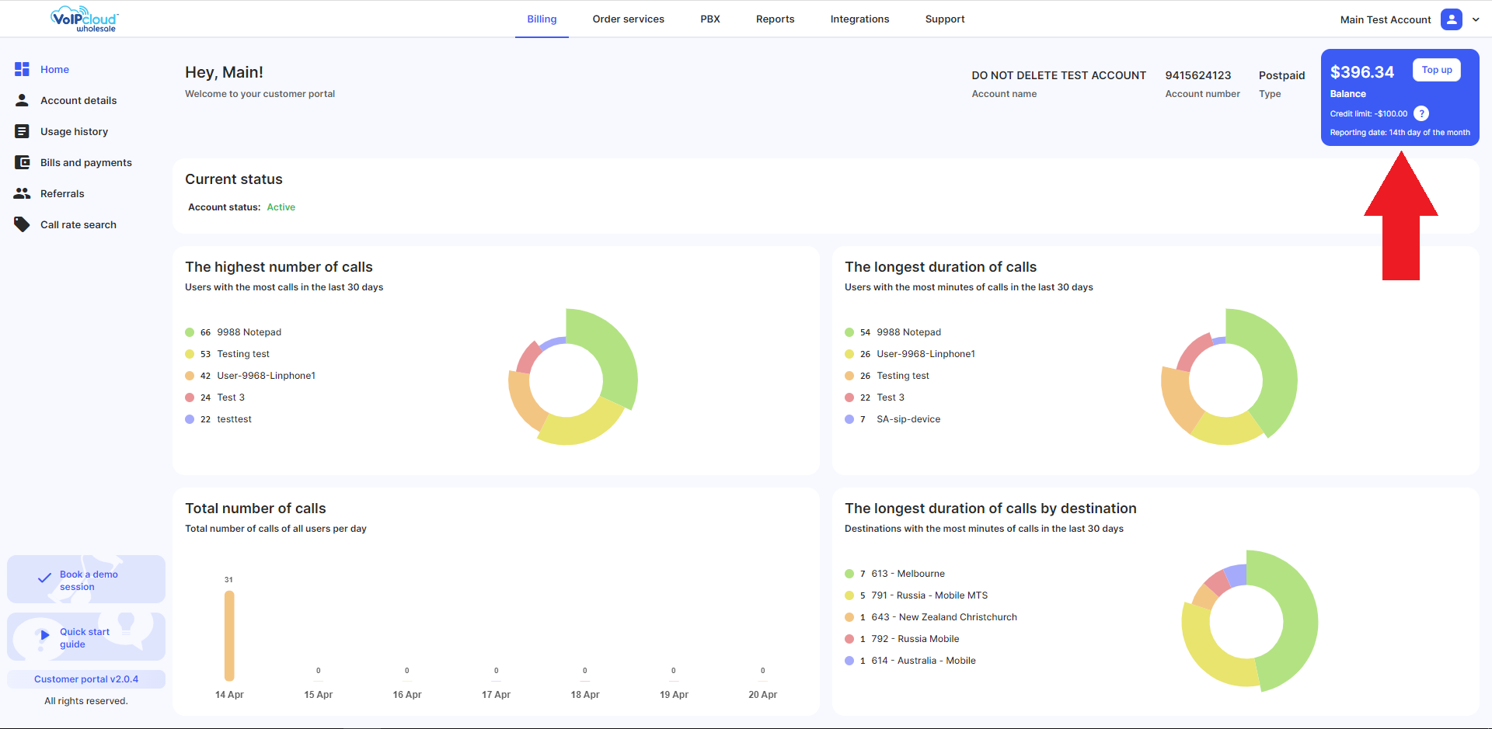Click the Account details person icon

pyautogui.click(x=22, y=100)
